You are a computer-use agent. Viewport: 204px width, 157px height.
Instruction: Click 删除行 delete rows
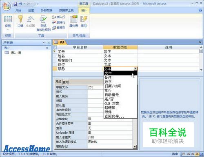(x=59, y=22)
